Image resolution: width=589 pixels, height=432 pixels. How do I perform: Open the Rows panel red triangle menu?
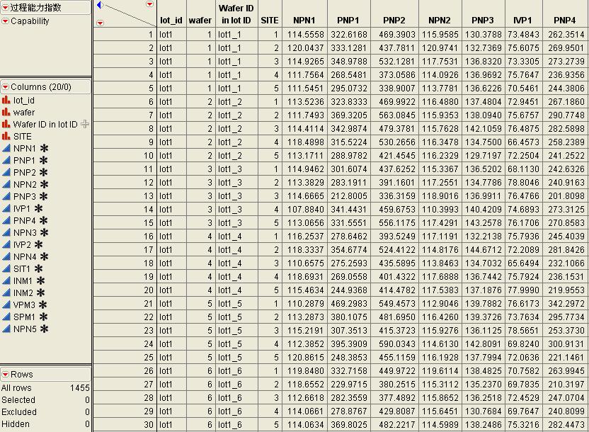coord(5,374)
